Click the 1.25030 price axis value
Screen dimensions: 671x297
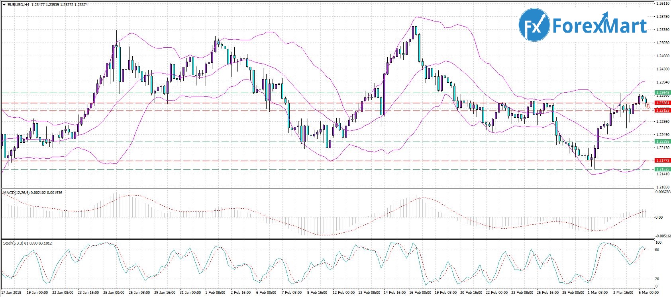(663, 43)
